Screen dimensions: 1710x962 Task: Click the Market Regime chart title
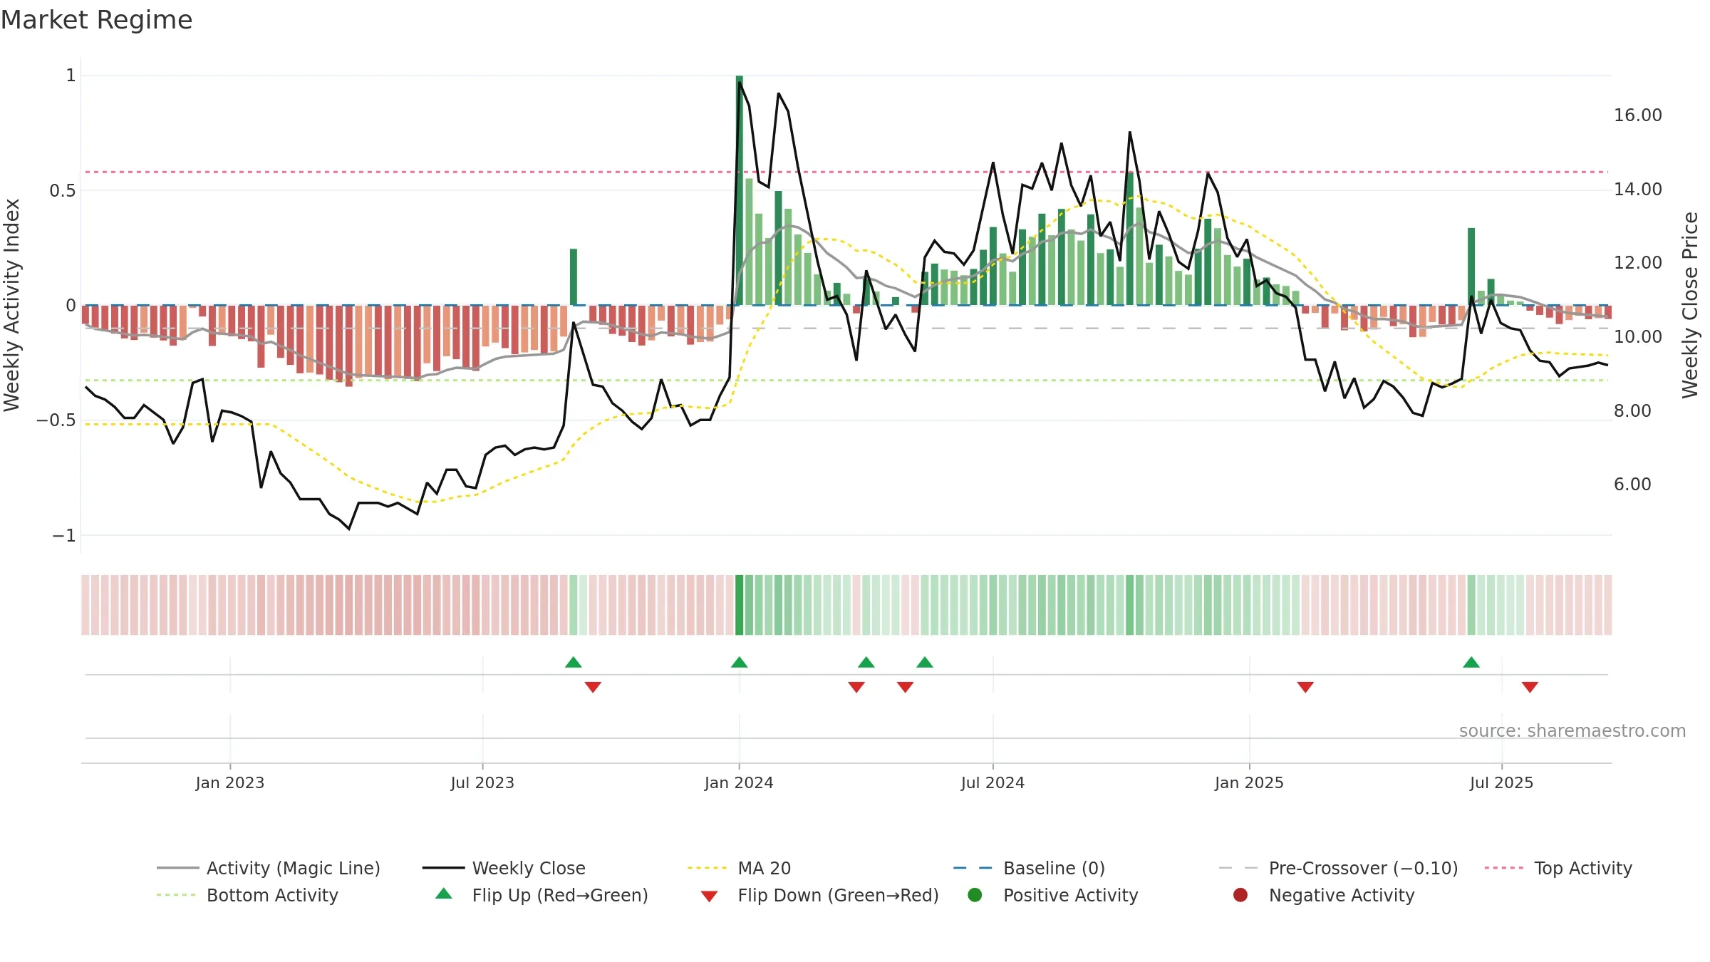(97, 20)
